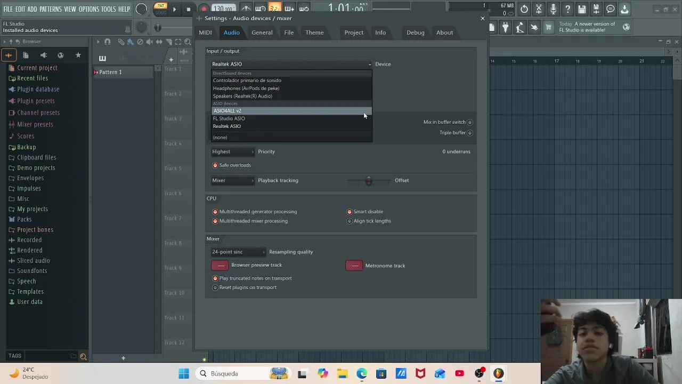Switch to the MIDI settings tab

tap(205, 33)
